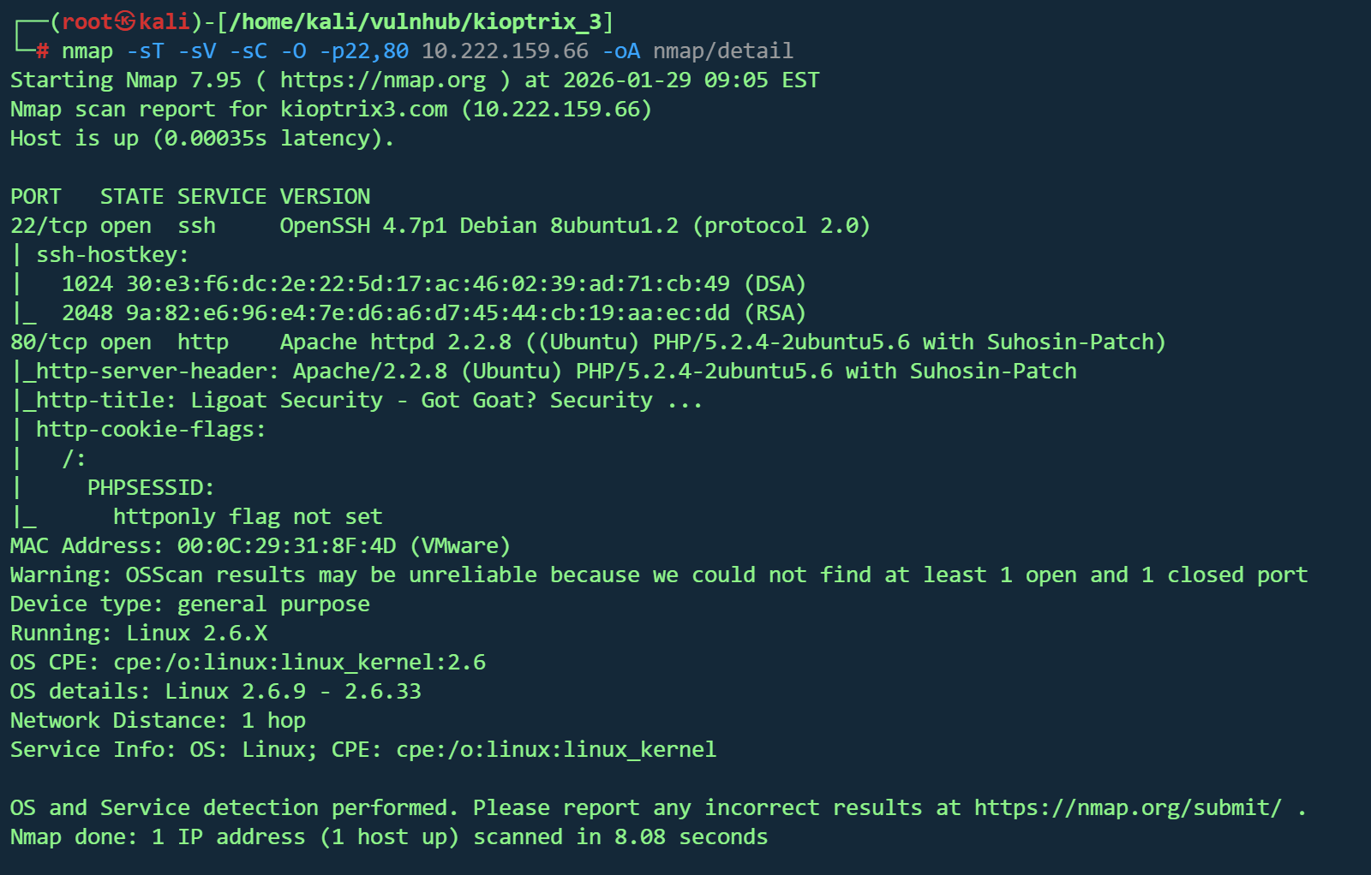This screenshot has width=1371, height=875.
Task: Select the nmap/detail output path
Action: [x=722, y=51]
